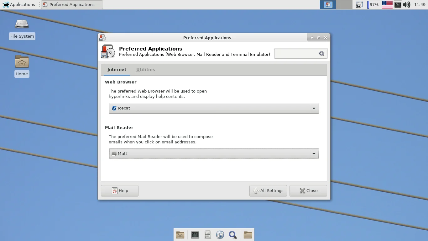Open File System desktop icon

coord(22,29)
